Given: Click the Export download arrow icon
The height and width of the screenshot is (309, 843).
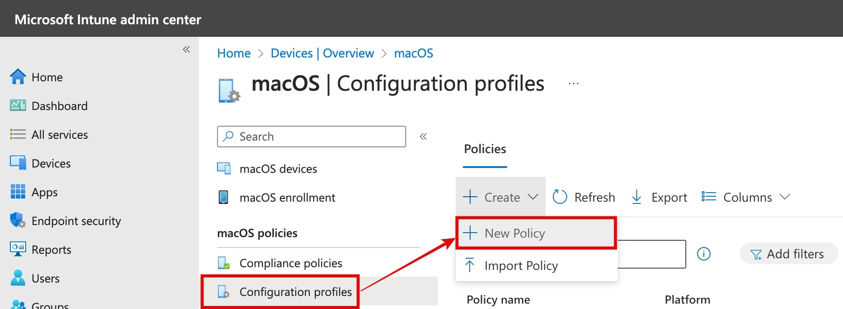Looking at the screenshot, I should click(637, 197).
